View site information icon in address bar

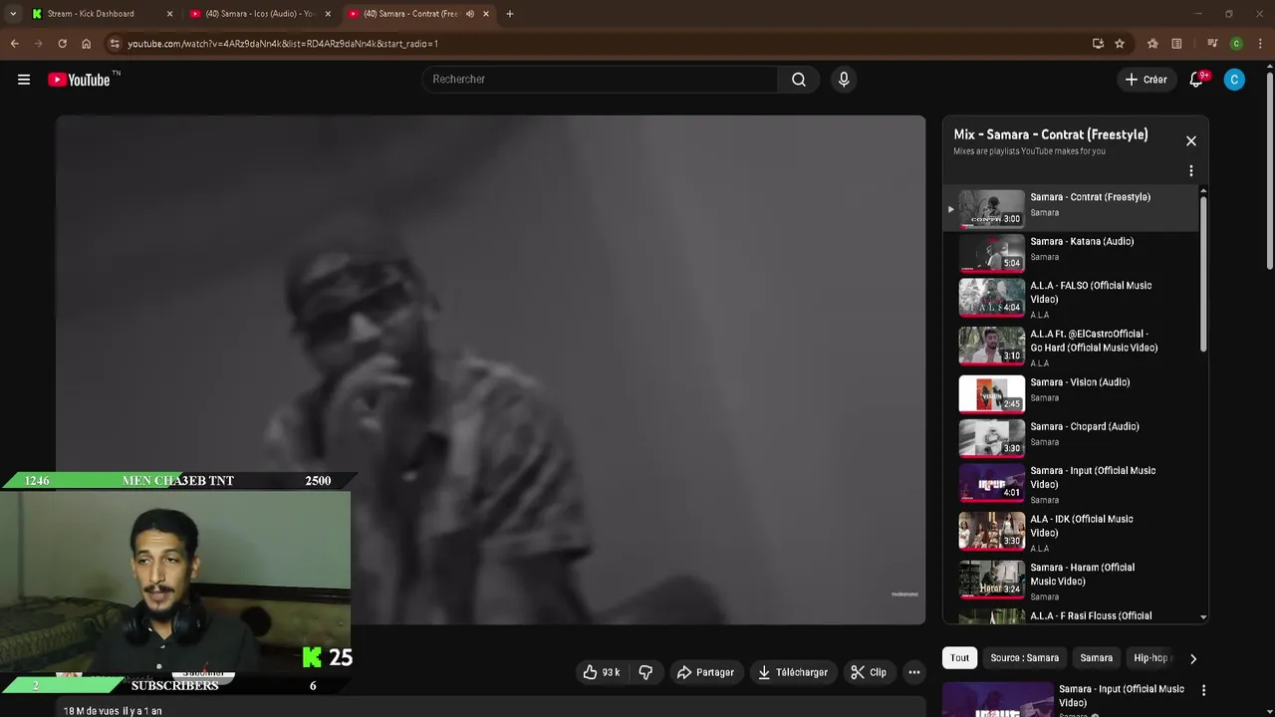coord(115,44)
